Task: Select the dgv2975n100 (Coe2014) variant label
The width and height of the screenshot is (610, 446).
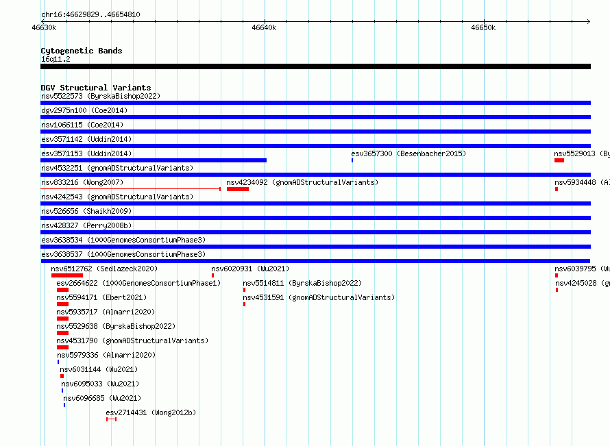Action: pos(84,110)
